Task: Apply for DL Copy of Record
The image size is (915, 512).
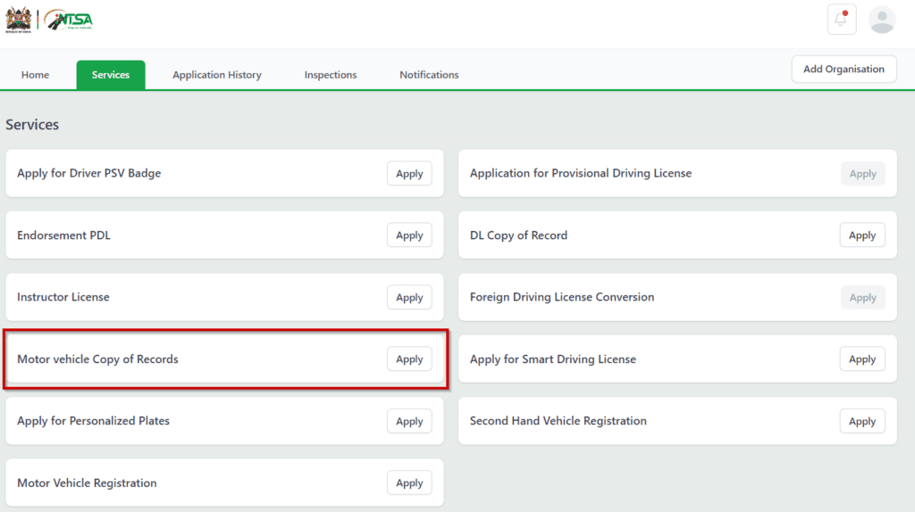Action: point(862,235)
